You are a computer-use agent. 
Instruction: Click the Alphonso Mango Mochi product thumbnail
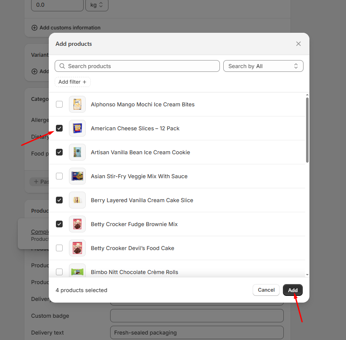pyautogui.click(x=77, y=104)
